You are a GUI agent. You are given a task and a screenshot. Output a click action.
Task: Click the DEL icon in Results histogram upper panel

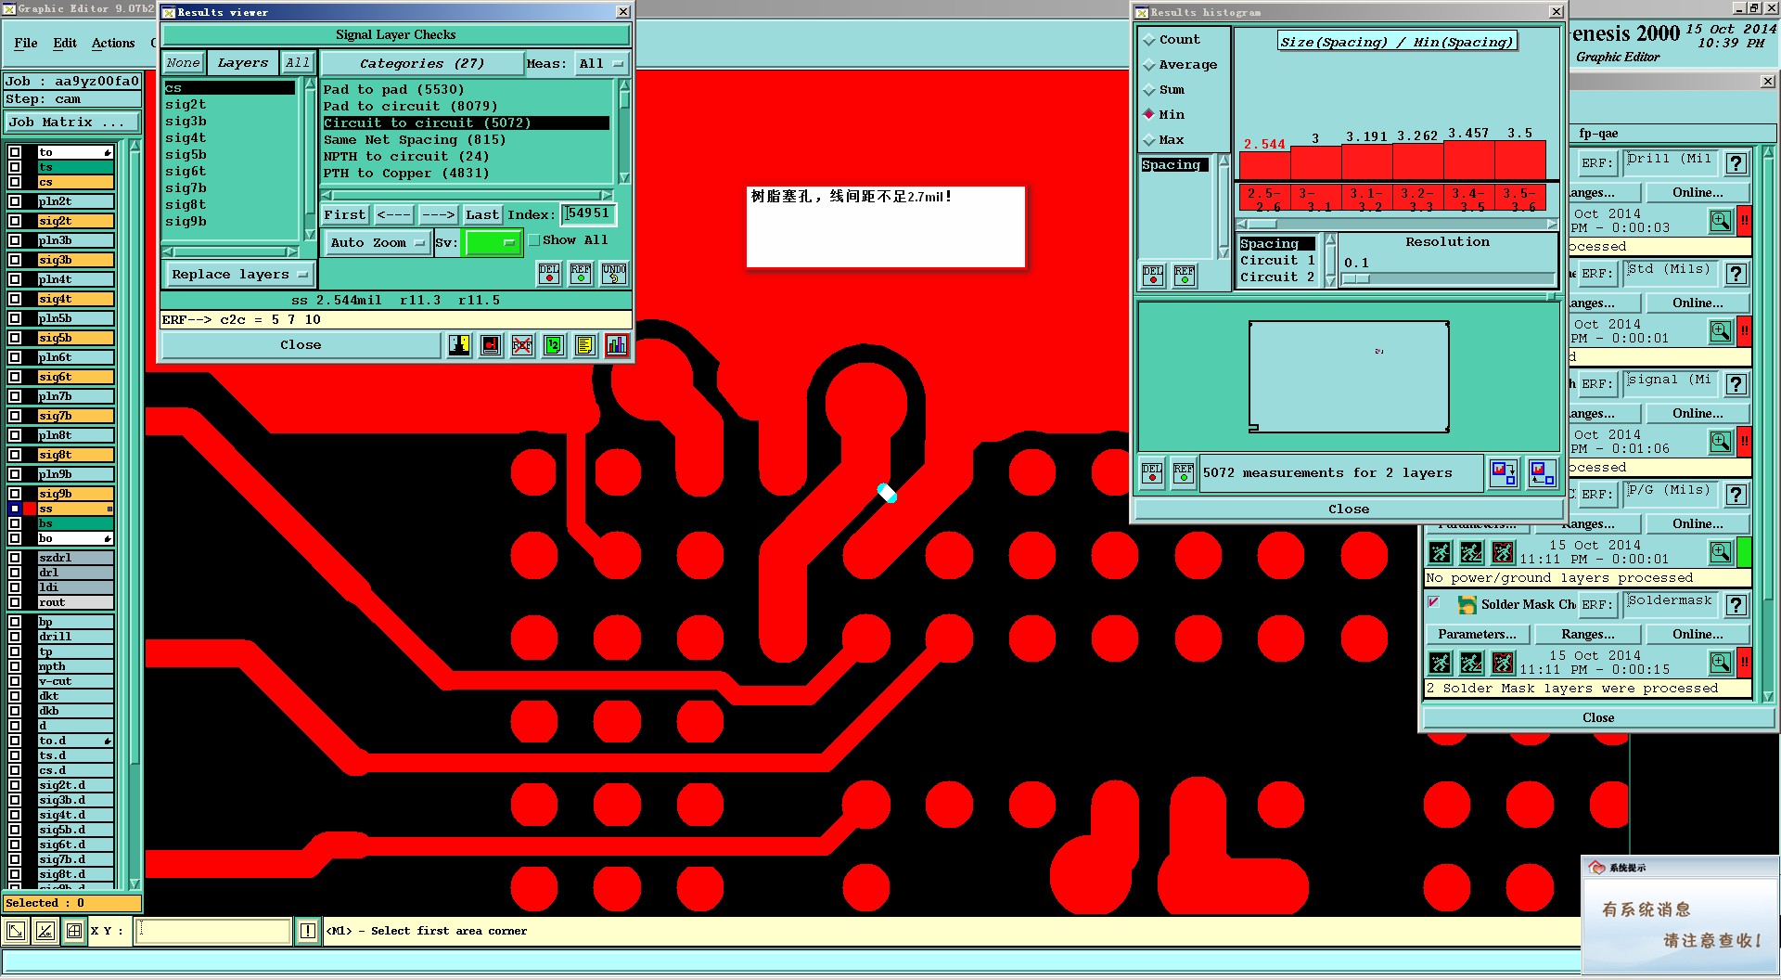tap(1153, 276)
